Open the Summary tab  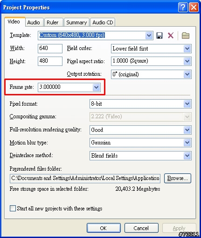click(x=76, y=22)
